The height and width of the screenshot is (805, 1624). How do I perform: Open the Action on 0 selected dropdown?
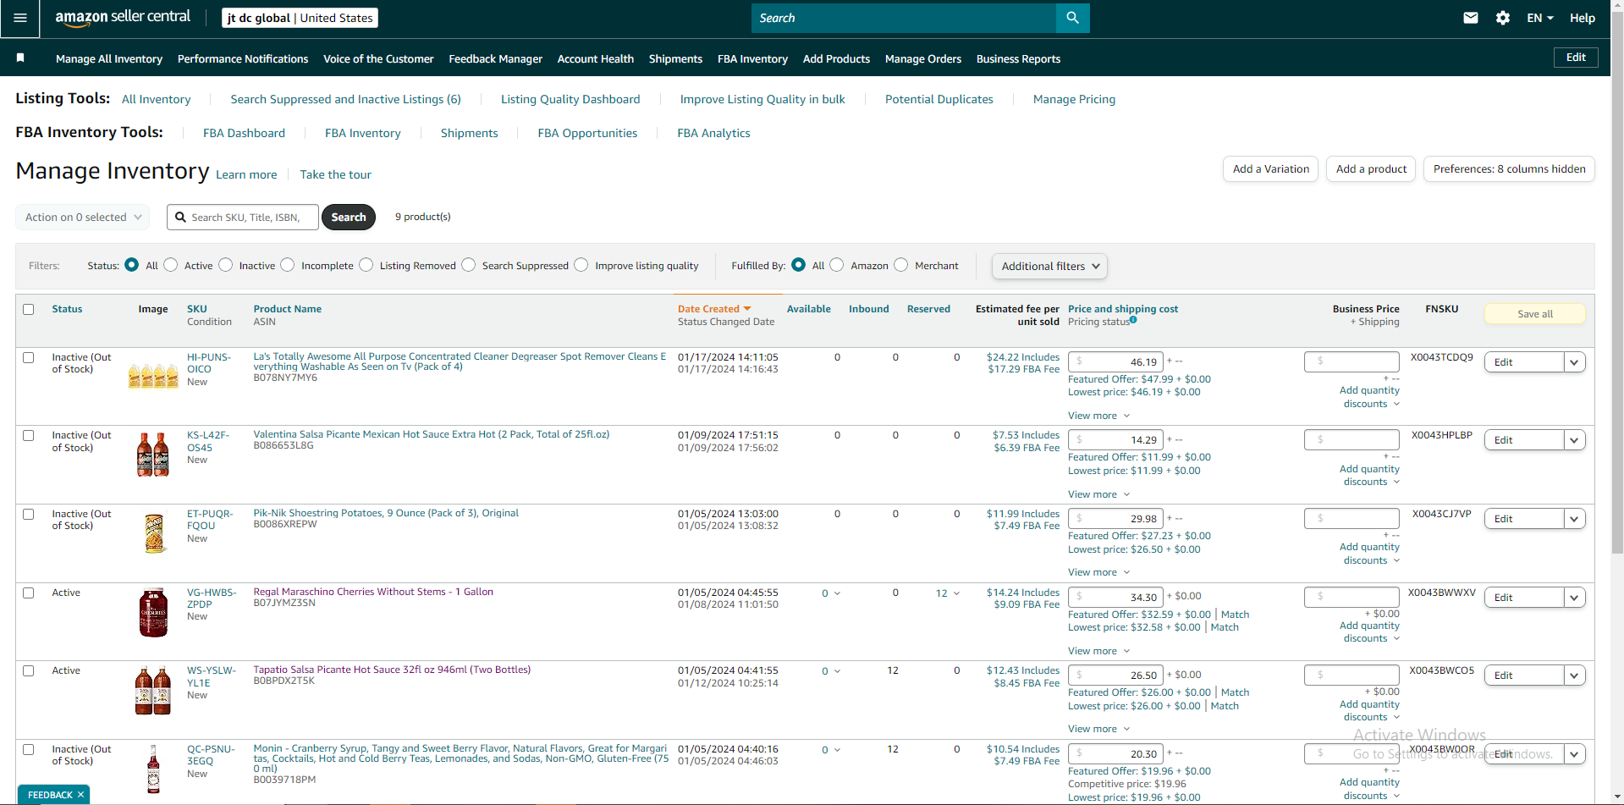click(83, 218)
